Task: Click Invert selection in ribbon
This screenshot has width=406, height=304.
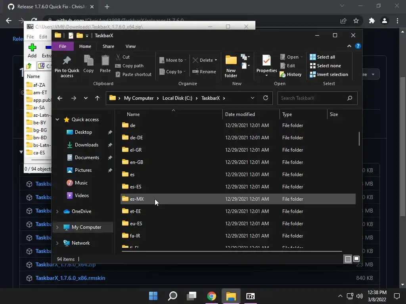Action: (x=329, y=74)
